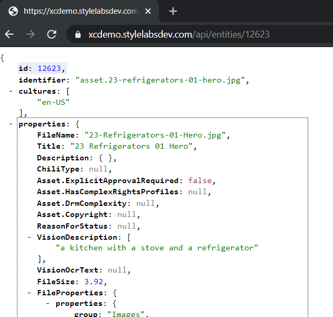Click the Asset.DrmComplexity key
This screenshot has width=333, height=317.
pyautogui.click(x=82, y=203)
